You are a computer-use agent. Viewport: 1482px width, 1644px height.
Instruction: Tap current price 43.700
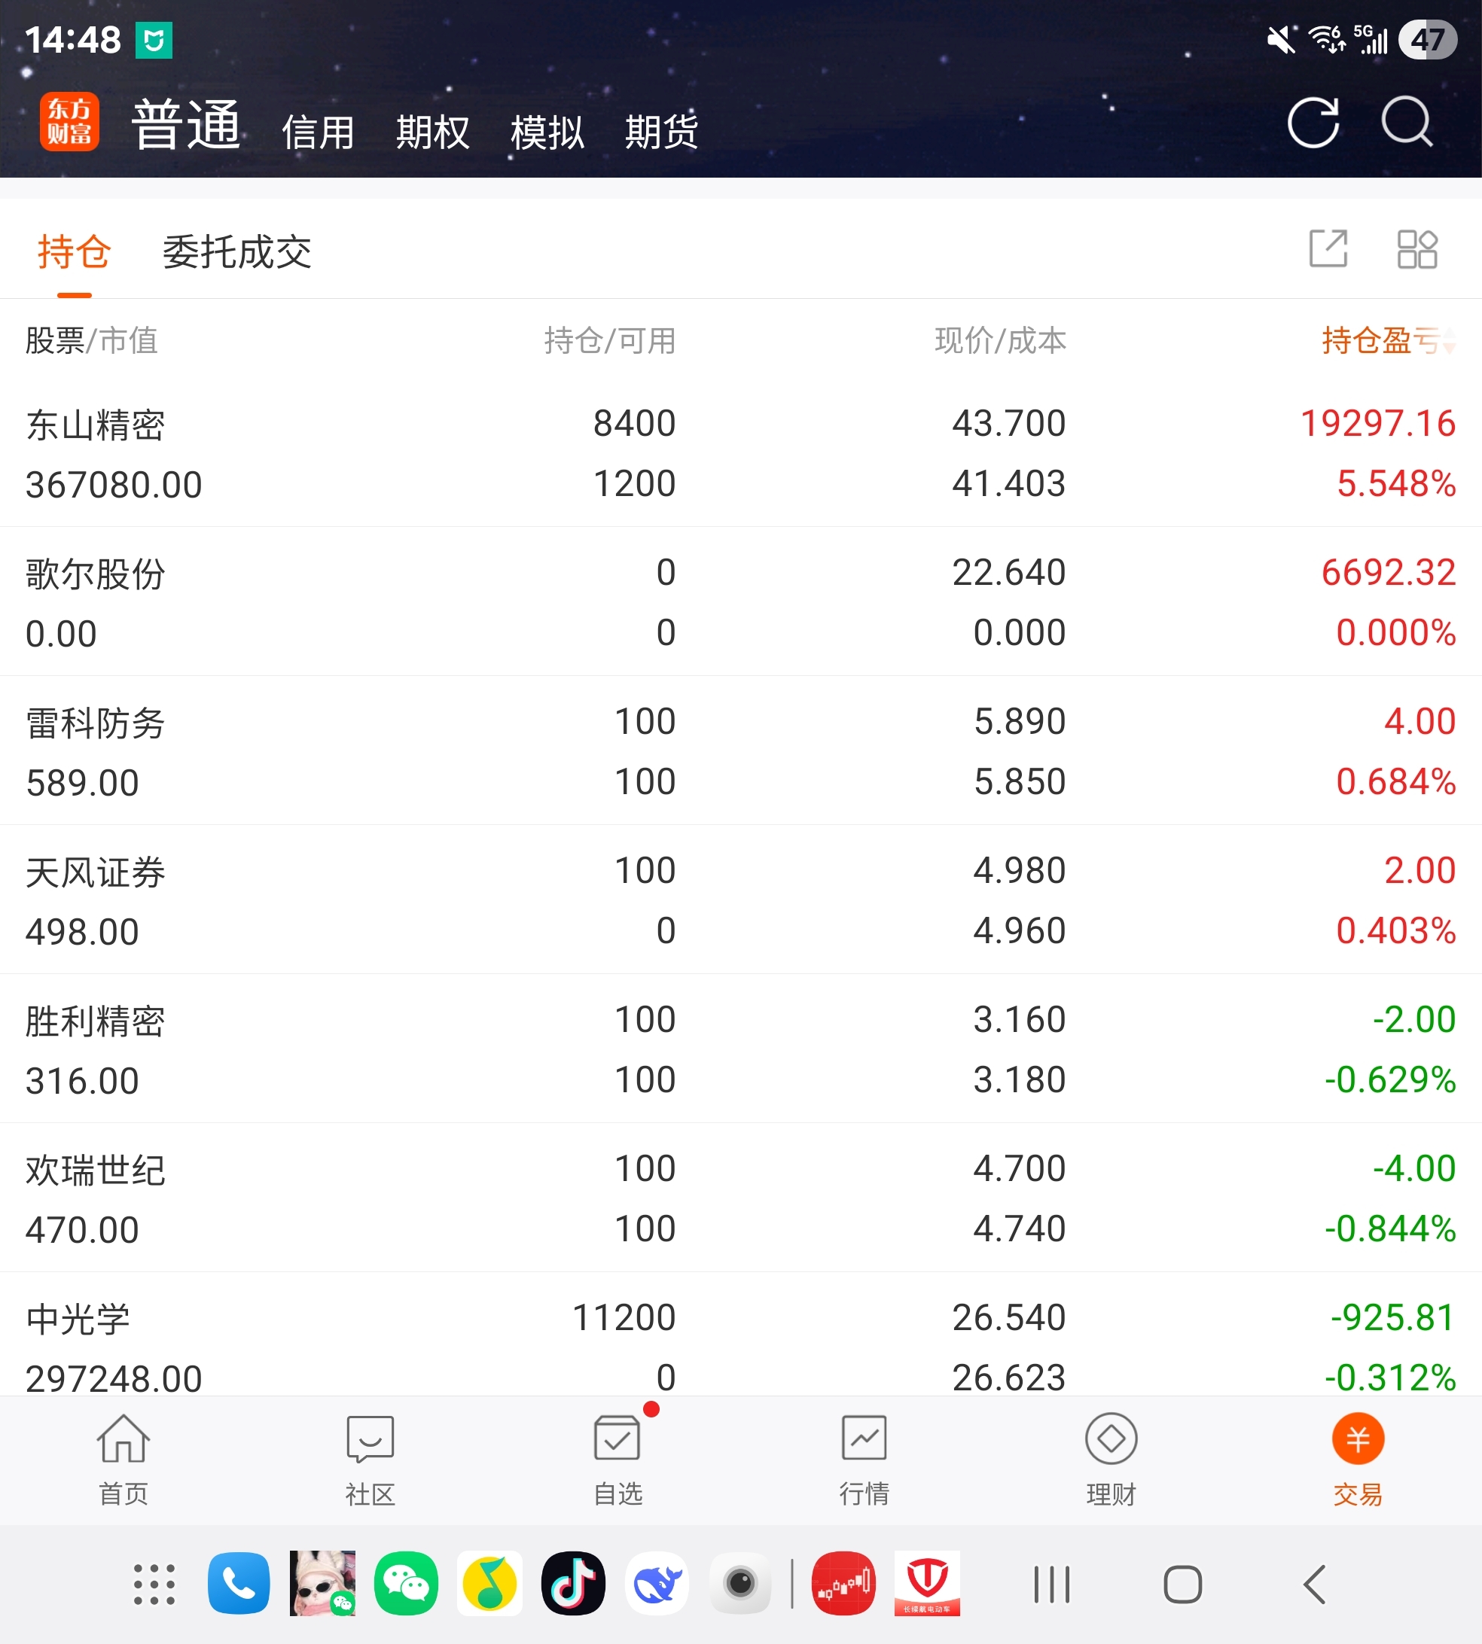click(1009, 423)
